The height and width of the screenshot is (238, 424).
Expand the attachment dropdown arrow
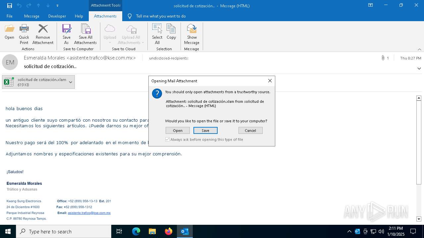(71, 82)
